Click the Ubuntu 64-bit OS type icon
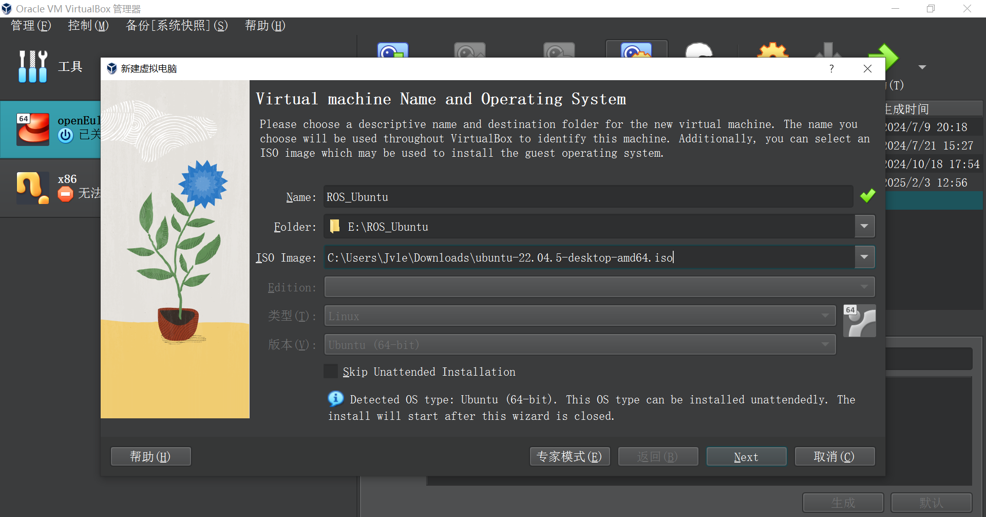Viewport: 986px width, 517px height. point(859,321)
